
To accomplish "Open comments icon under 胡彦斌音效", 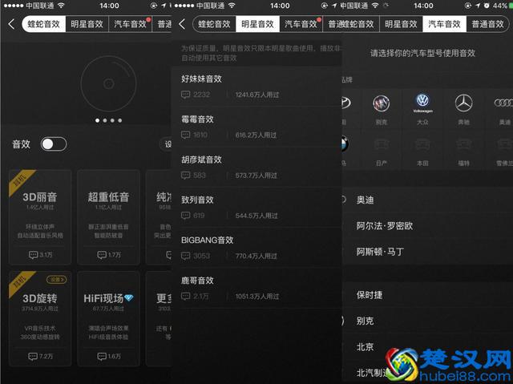I will (185, 176).
